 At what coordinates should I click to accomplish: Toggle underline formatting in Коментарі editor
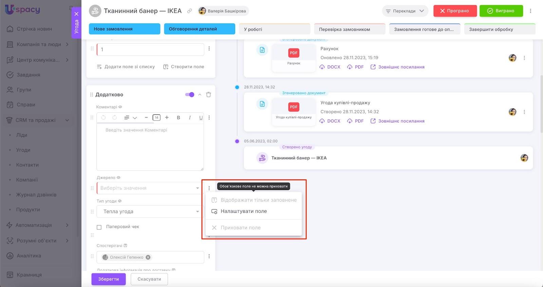pos(201,118)
